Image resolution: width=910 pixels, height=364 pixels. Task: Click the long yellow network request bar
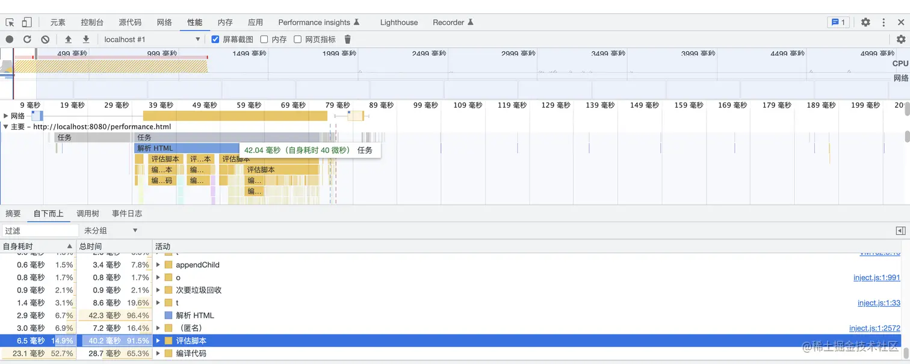(x=235, y=116)
